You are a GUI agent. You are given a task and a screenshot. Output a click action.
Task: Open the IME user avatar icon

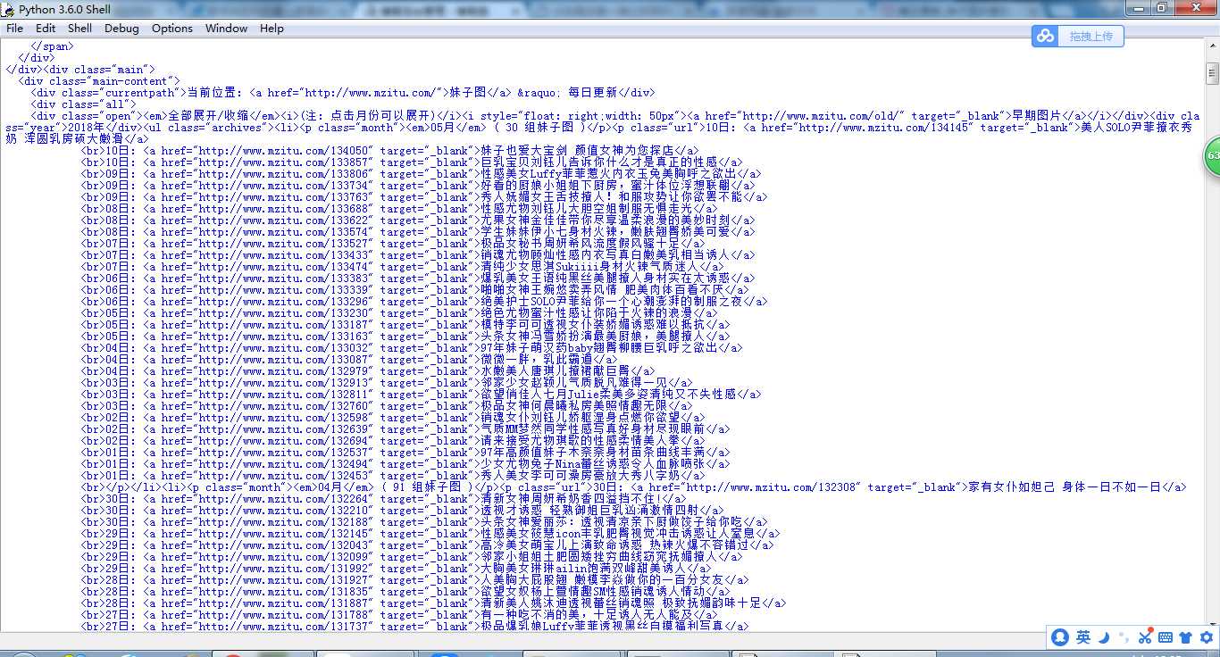1060,637
